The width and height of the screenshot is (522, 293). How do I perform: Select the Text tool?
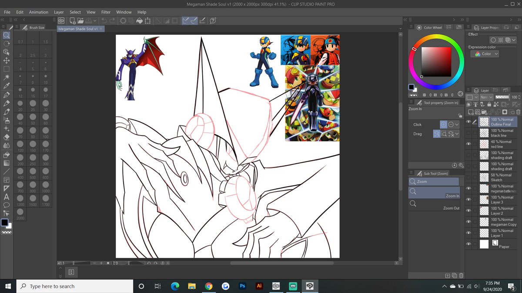coord(7,196)
